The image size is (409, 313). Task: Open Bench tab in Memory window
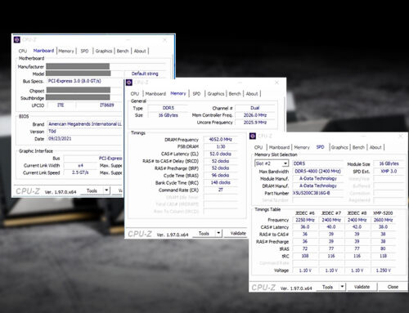pos(235,94)
